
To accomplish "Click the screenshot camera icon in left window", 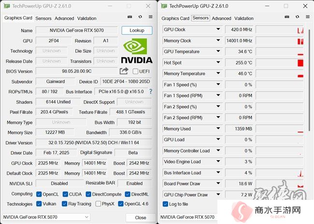I will click(130, 17).
